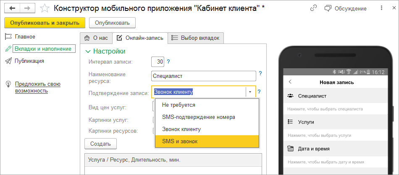Viewport: 399px width, 175px height.
Task: Follow 'Предложить свою возможность' link
Action: [x=38, y=87]
